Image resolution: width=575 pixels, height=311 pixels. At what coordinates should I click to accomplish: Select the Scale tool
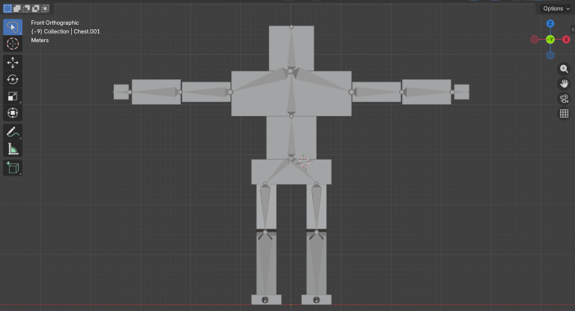[x=13, y=97]
